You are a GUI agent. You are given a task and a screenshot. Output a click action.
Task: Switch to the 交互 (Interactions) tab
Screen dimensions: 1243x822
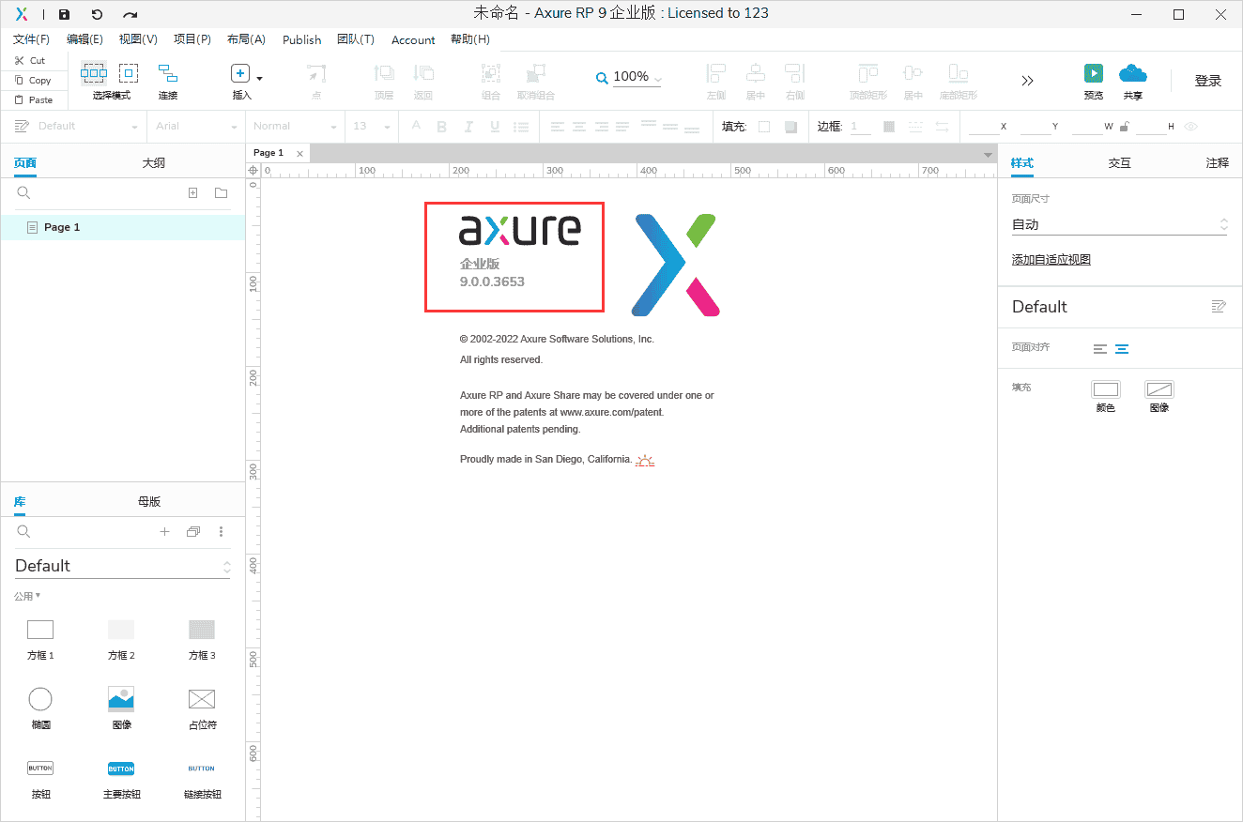point(1119,163)
